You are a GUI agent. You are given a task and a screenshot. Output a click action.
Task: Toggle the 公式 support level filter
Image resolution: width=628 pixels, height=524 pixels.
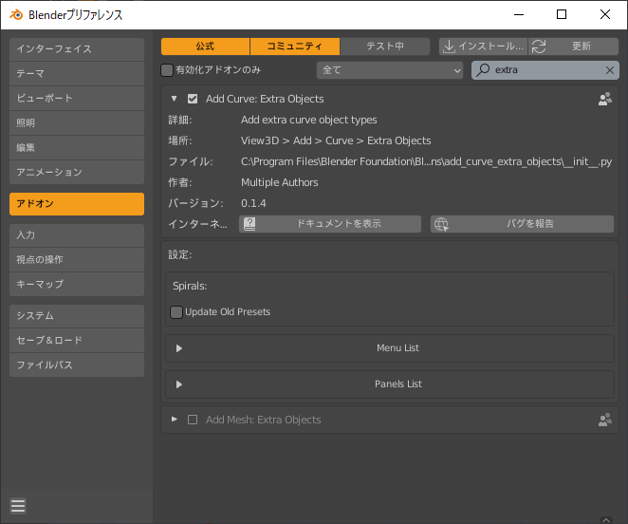205,47
